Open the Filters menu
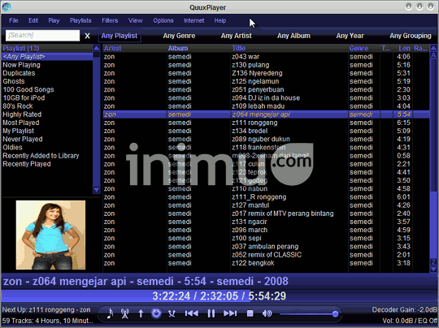This screenshot has width=439, height=328. coord(110,20)
